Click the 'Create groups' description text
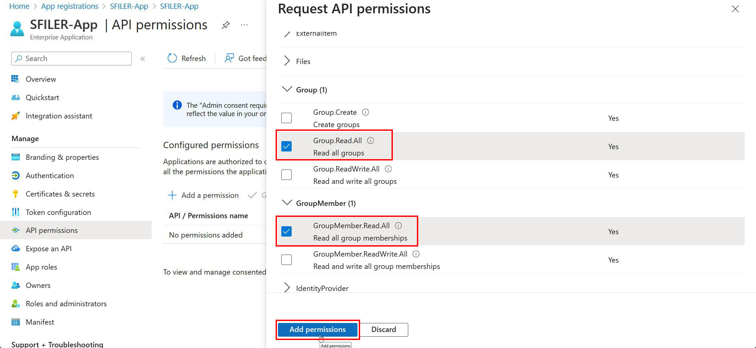The height and width of the screenshot is (348, 756). click(x=336, y=124)
